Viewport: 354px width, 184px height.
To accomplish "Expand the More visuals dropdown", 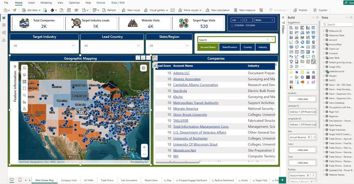I will 200,10.
